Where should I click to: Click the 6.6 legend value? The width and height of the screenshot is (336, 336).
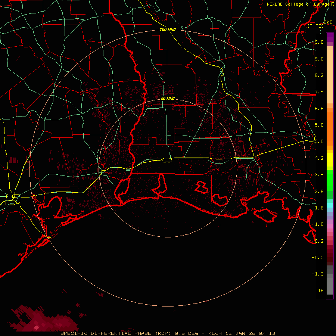pyautogui.click(x=319, y=108)
